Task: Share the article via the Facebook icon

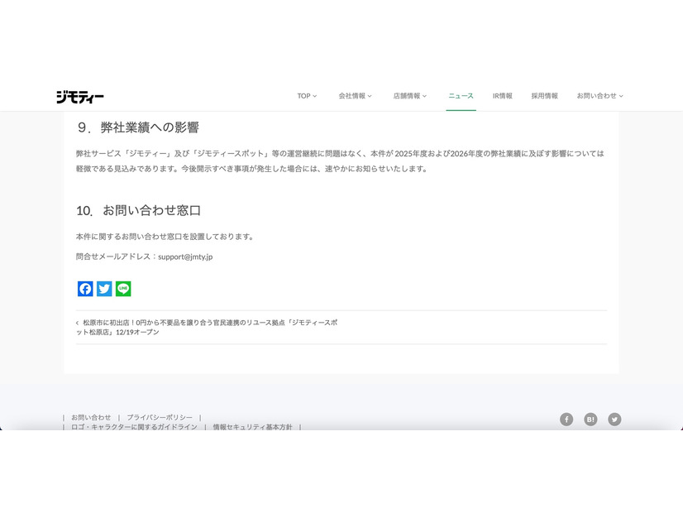Action: point(85,289)
